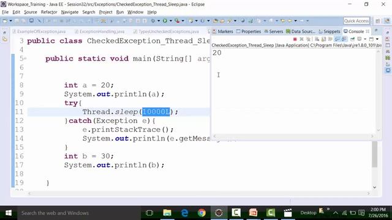Switch to the Properties tab

coord(249,31)
